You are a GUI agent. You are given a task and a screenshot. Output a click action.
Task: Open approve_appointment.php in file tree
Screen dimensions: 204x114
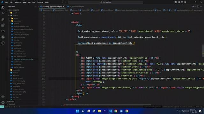pos(23,29)
